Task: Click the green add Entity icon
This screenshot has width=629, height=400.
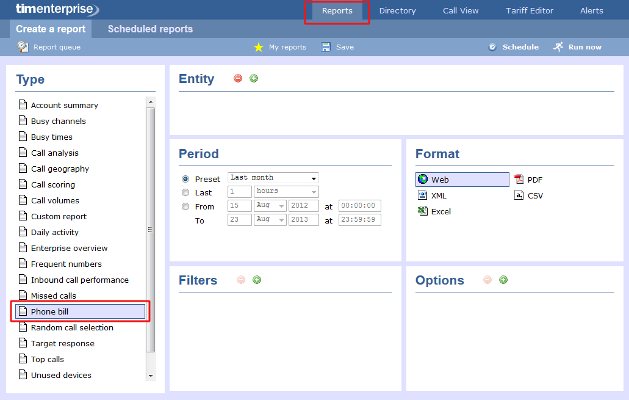Action: tap(254, 78)
